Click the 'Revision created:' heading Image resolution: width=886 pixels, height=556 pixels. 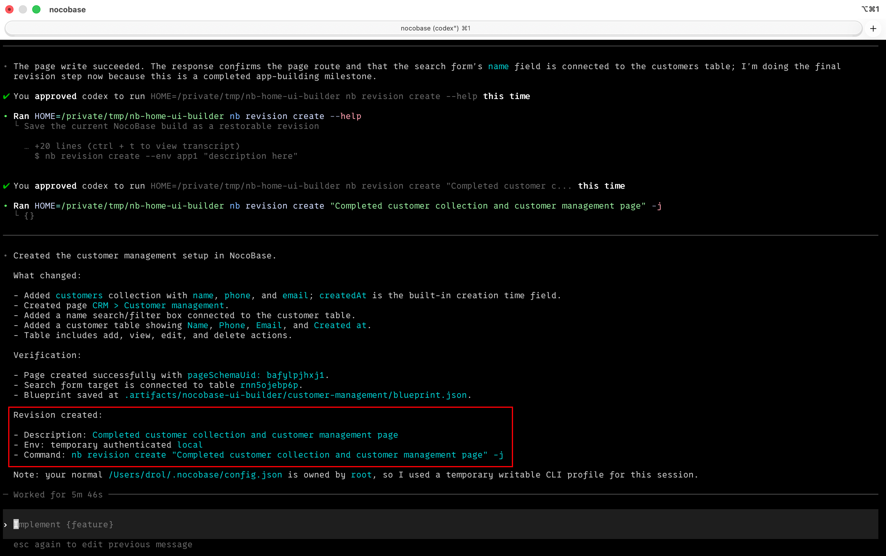point(58,415)
